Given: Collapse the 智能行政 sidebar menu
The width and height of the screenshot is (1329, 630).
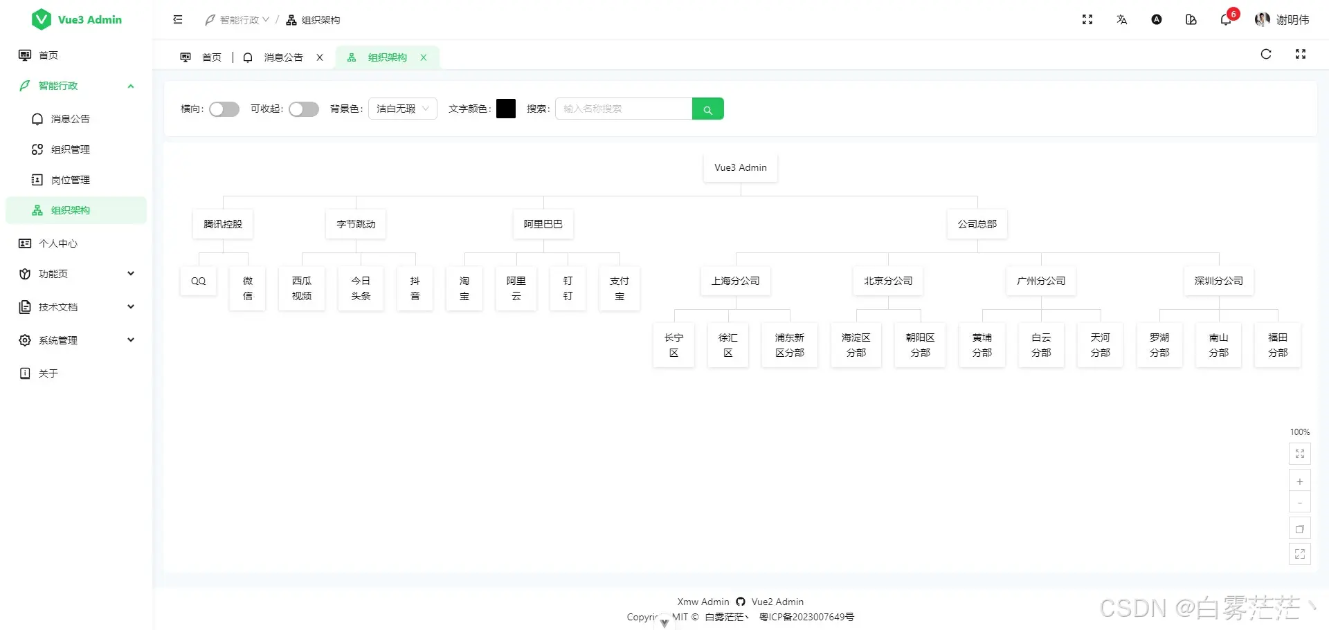Looking at the screenshot, I should click(76, 86).
